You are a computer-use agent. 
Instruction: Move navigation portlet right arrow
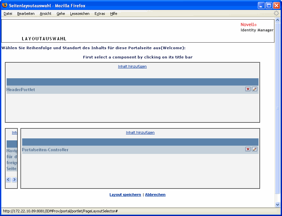click(15, 179)
